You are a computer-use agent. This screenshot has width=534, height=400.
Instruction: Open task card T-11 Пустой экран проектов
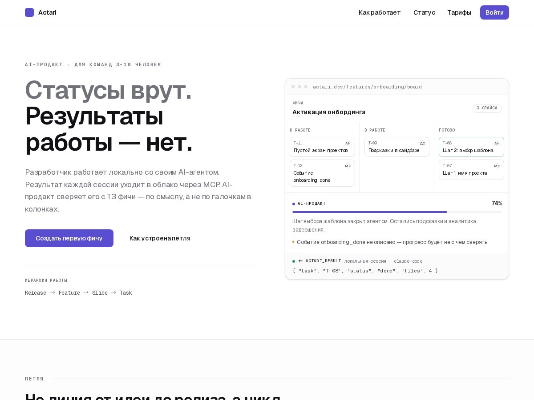[x=322, y=147]
